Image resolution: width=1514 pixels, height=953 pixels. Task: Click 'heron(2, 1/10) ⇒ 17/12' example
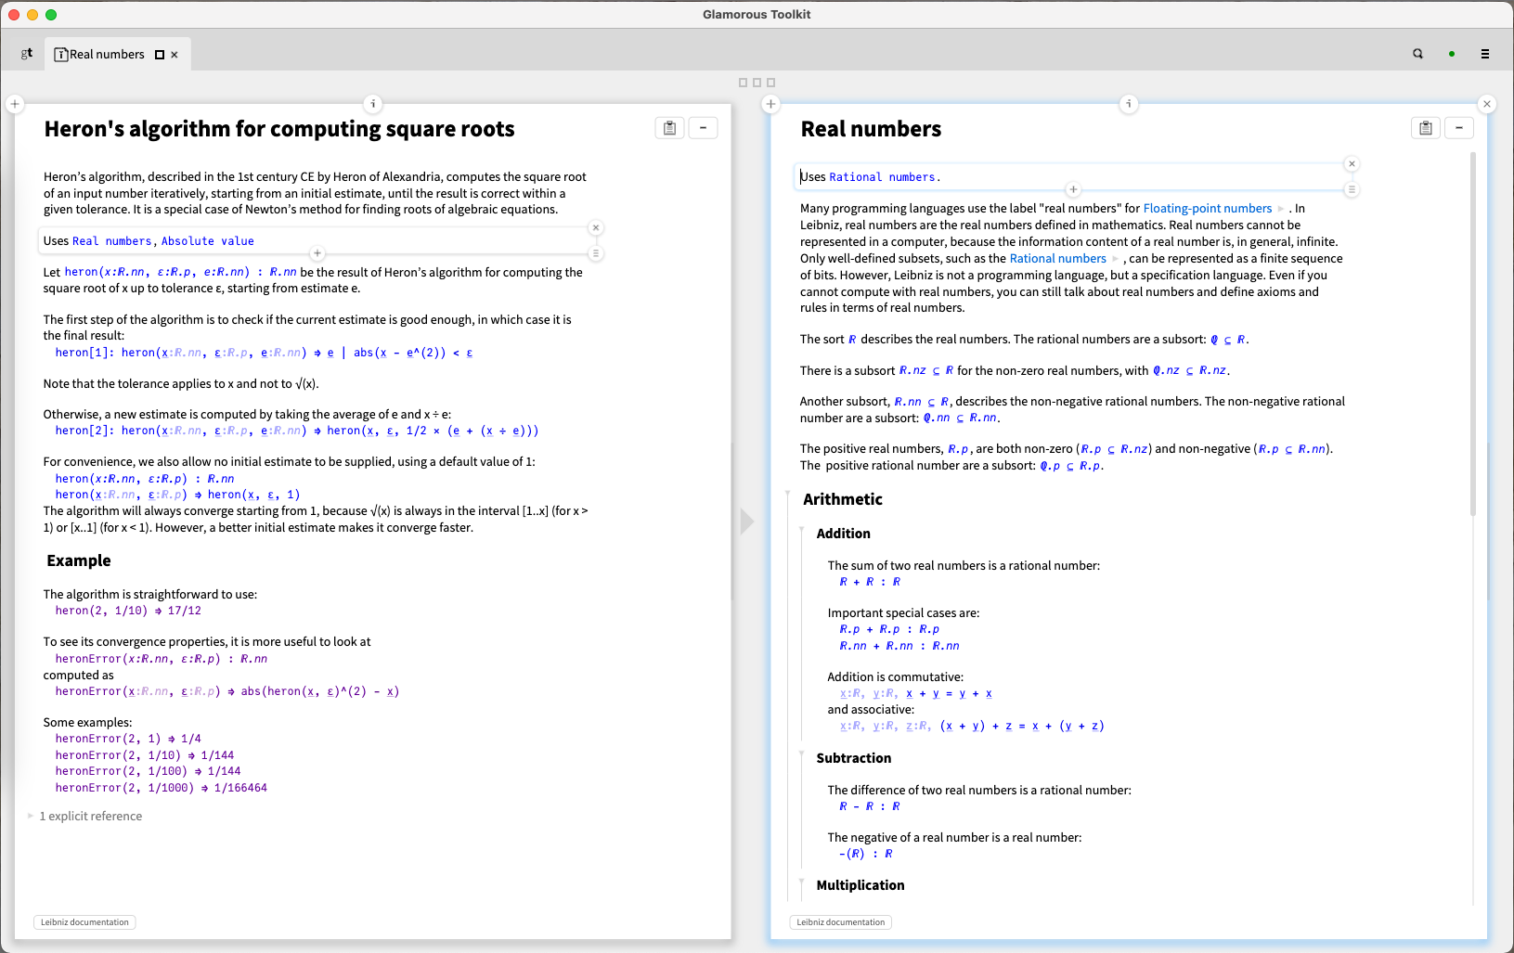(128, 611)
